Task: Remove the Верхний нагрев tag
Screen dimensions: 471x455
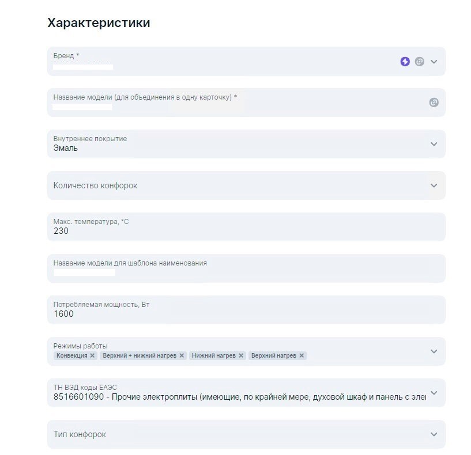Action: point(302,355)
